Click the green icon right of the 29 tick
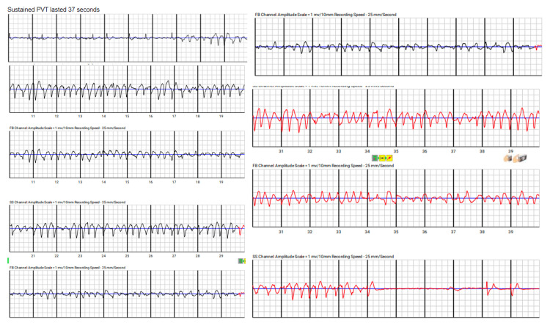This screenshot has height=325, width=550. pyautogui.click(x=242, y=260)
